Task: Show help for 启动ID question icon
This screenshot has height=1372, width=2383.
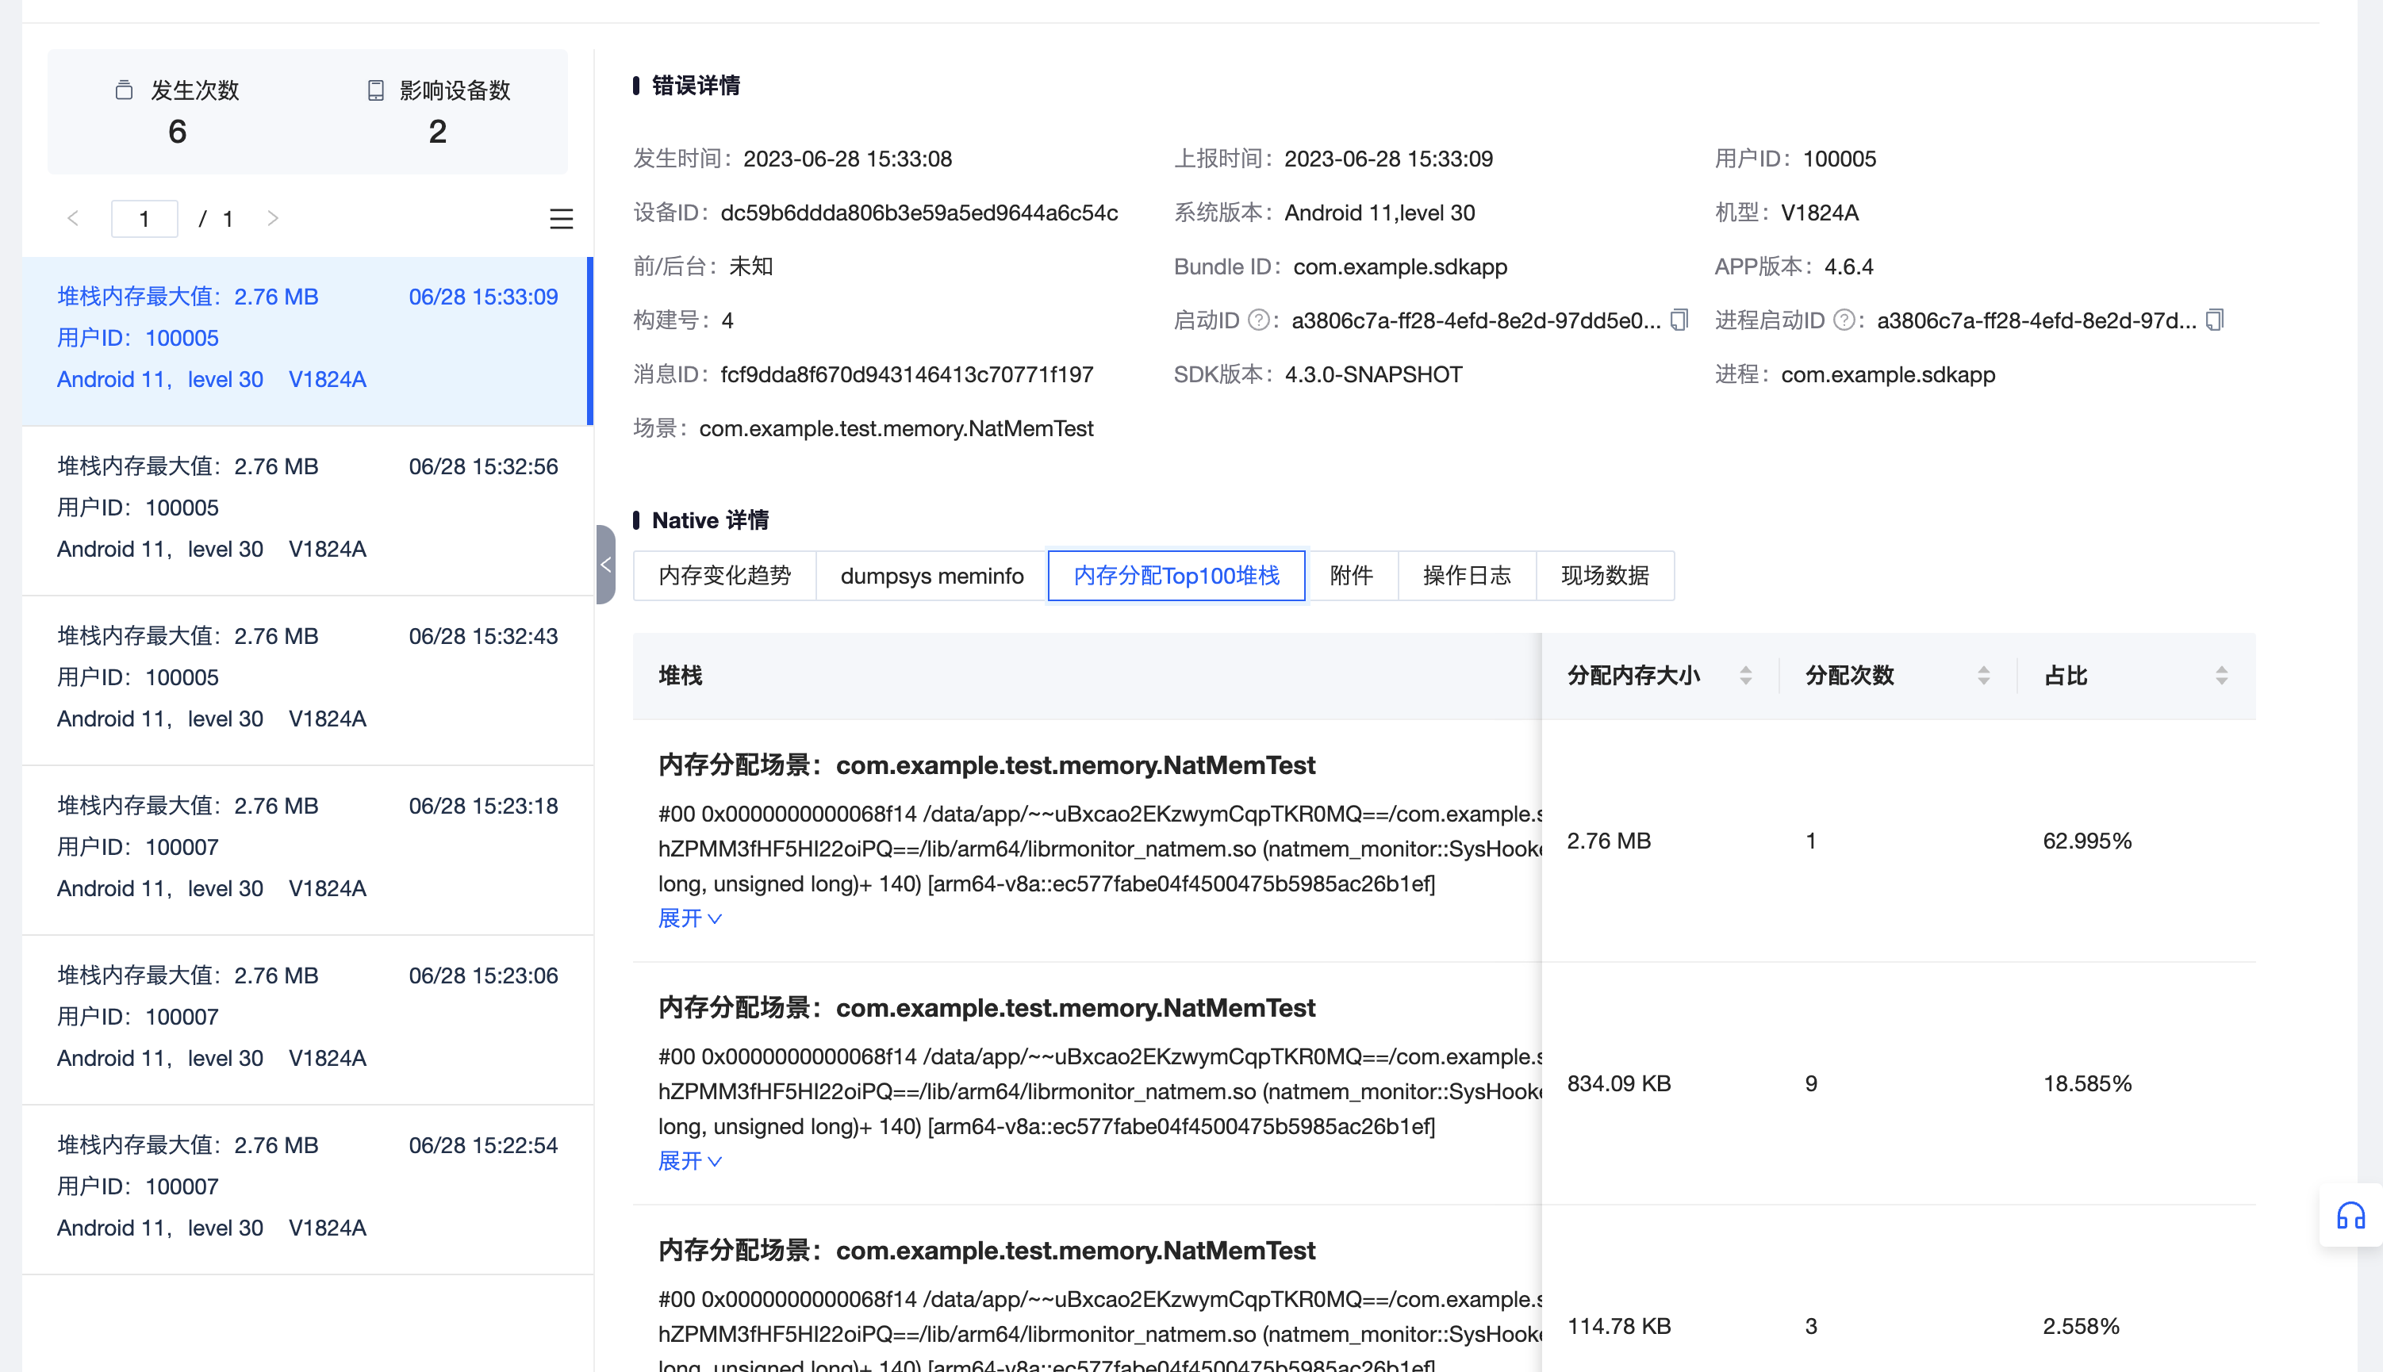Action: [x=1258, y=320]
